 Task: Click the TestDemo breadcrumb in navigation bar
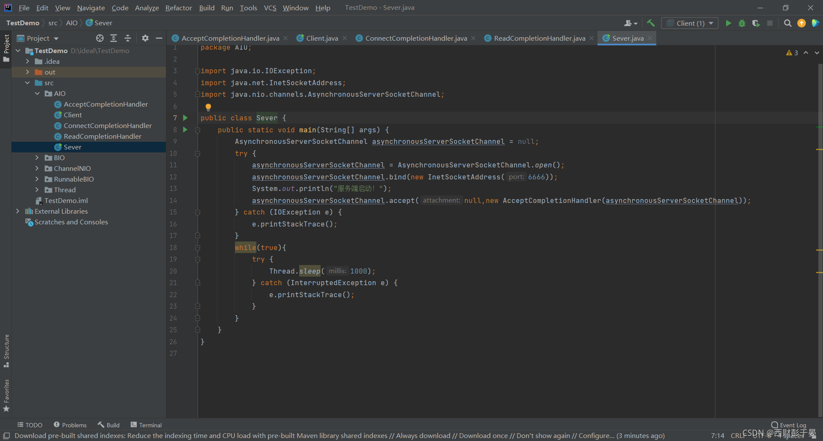[23, 23]
